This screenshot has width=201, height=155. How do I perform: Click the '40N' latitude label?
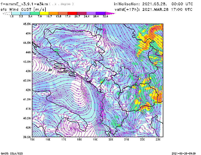pyautogui.click(x=28, y=128)
